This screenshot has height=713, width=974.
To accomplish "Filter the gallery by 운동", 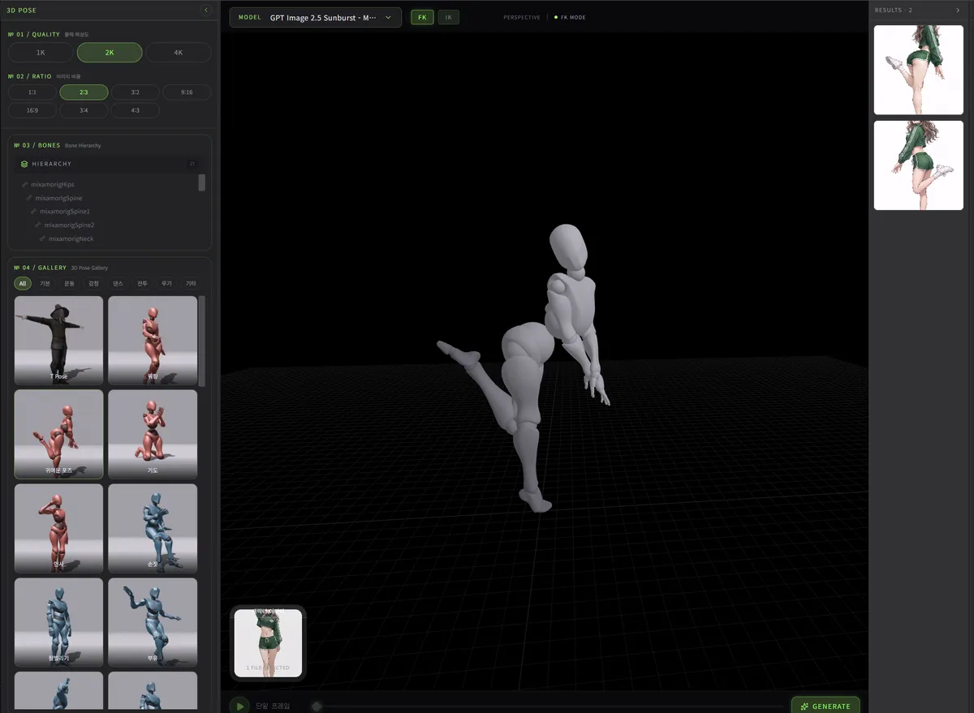I will click(x=70, y=283).
